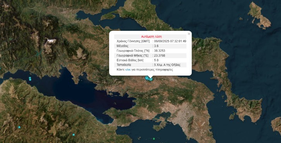
Task: Select the location '5 Χλμ. Α της Θήβας'
Action: tap(167, 65)
